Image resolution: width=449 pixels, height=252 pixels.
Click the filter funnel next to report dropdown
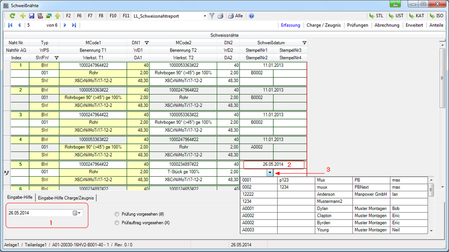coord(212,16)
